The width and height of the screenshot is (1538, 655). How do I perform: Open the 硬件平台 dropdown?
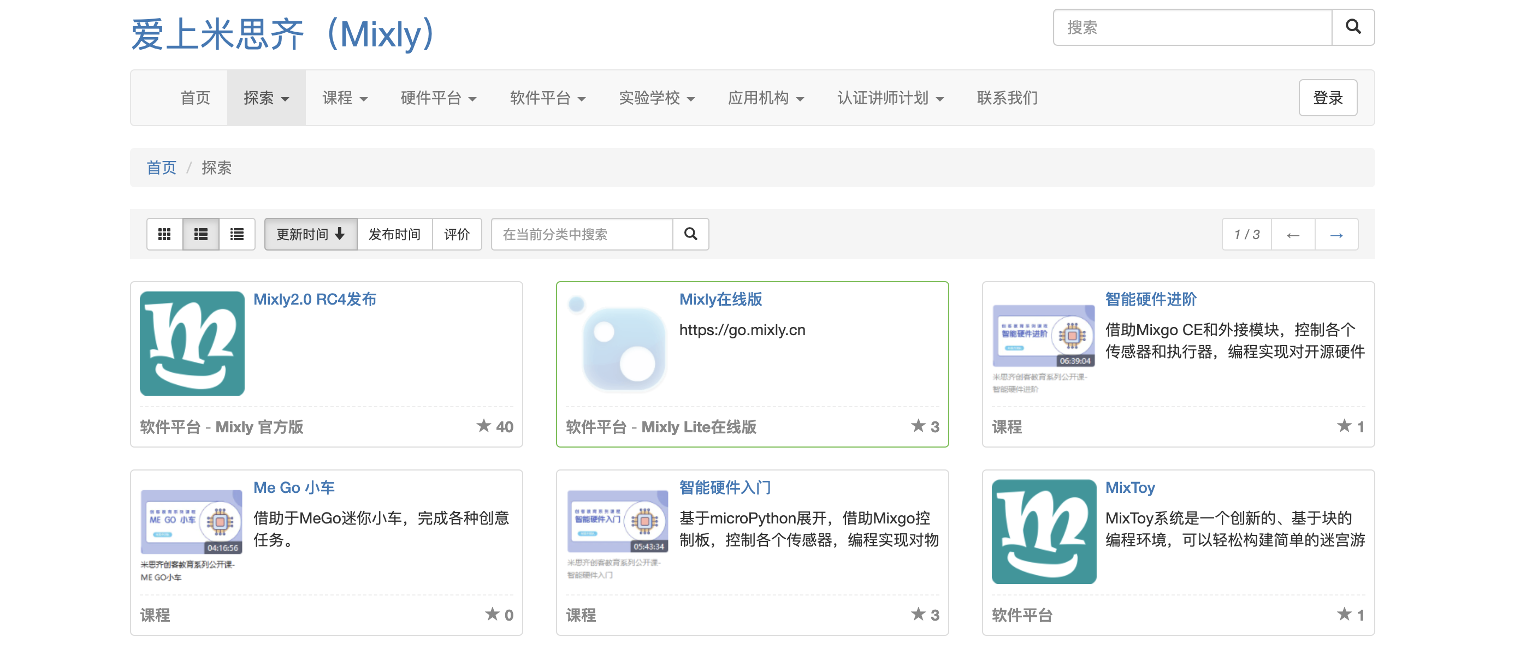pos(438,98)
